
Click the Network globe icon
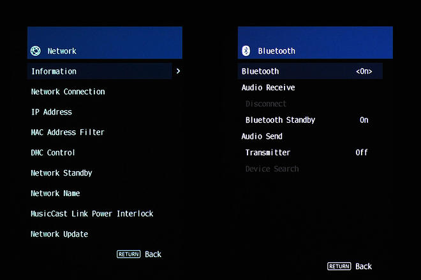pos(36,51)
